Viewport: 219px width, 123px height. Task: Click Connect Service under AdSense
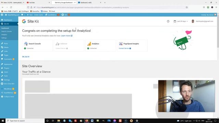[62, 49]
